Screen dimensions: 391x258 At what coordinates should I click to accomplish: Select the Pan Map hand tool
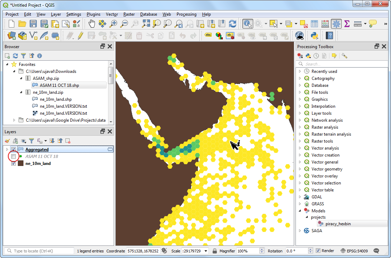[x=92, y=24]
